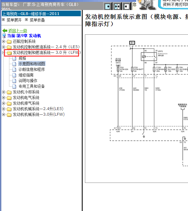Open 返回上一级 link
This screenshot has width=188, height=211.
coord(17,31)
